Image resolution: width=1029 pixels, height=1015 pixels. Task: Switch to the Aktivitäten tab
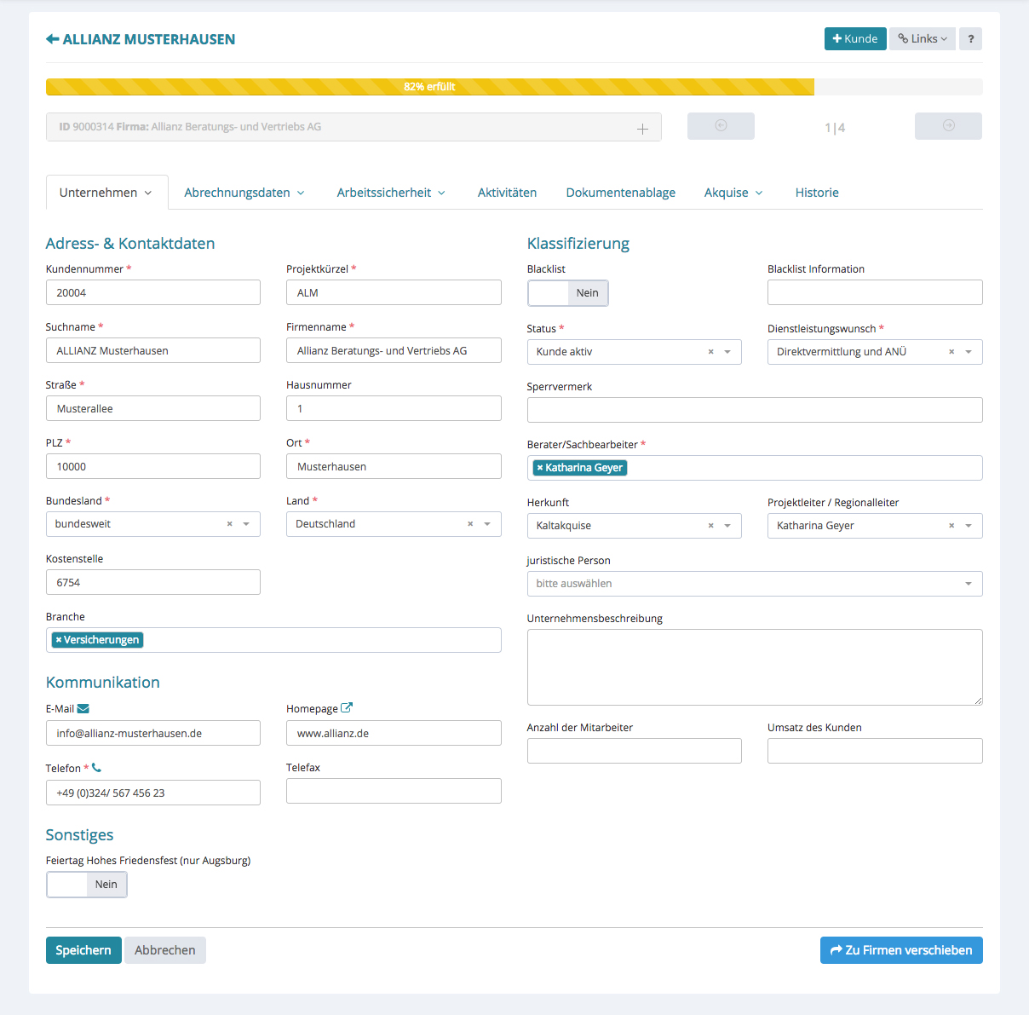(507, 193)
